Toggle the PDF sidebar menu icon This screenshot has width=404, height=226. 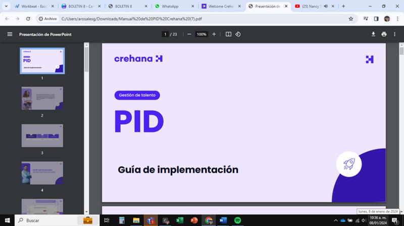pos(10,34)
